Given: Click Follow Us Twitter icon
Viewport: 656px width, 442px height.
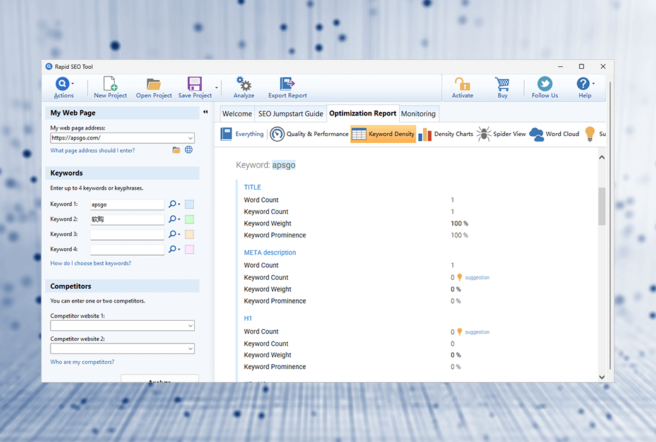Looking at the screenshot, I should pyautogui.click(x=545, y=84).
